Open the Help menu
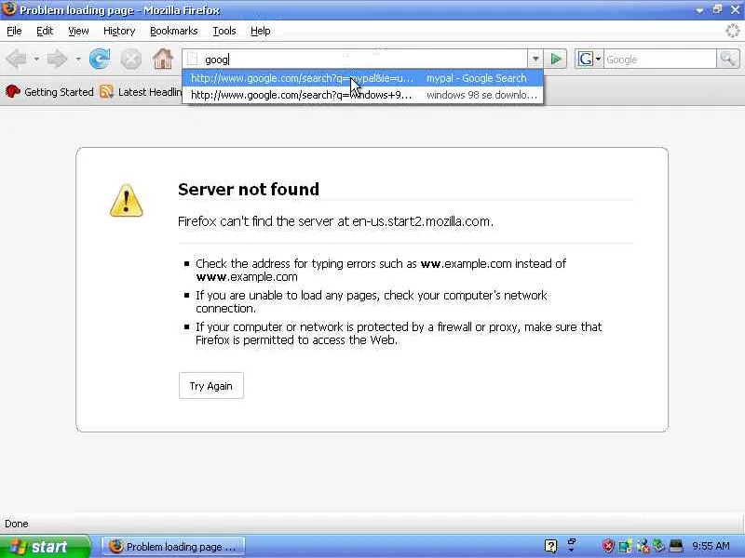The height and width of the screenshot is (558, 745). (261, 31)
